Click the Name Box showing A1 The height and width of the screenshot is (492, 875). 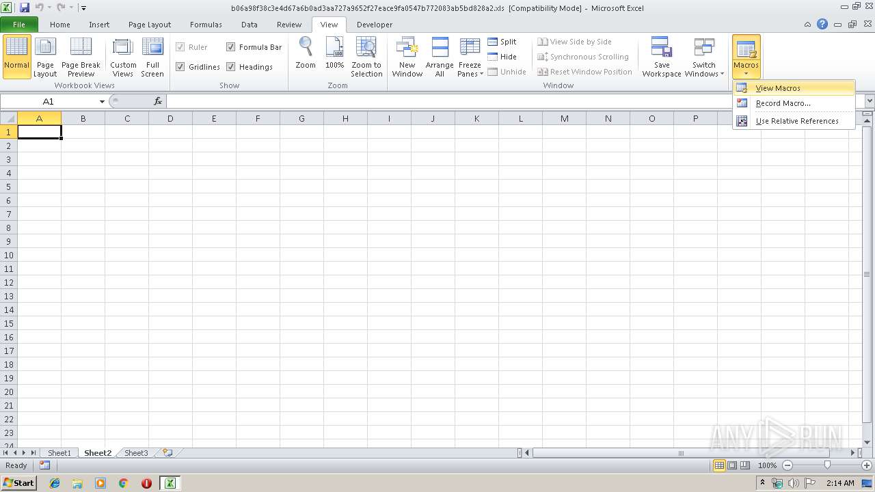point(49,101)
